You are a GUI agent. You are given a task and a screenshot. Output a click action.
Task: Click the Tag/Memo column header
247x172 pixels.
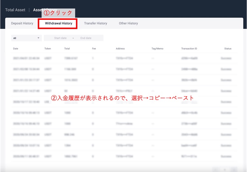click(157, 48)
